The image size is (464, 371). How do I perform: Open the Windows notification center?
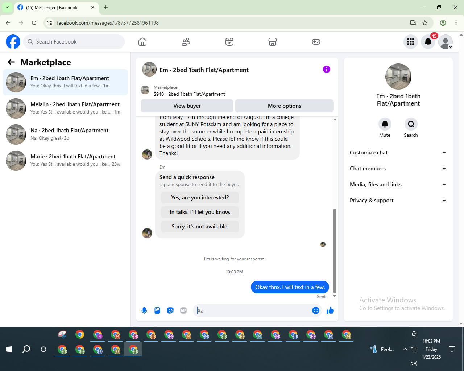click(452, 349)
